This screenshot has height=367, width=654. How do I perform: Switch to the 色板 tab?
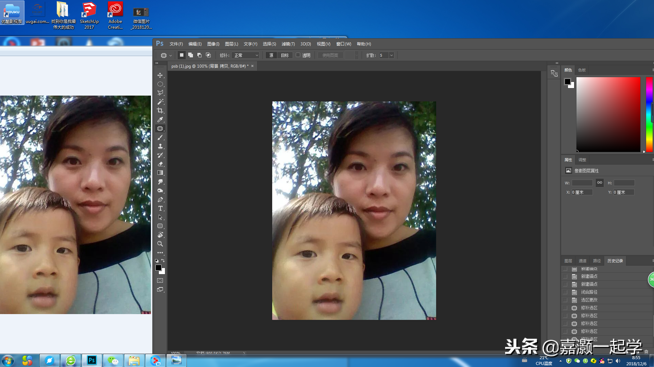click(x=582, y=70)
